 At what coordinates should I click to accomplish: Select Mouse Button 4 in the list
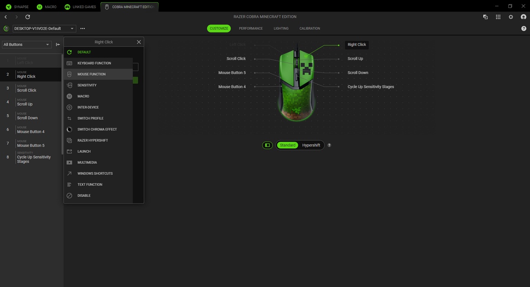[31, 130]
